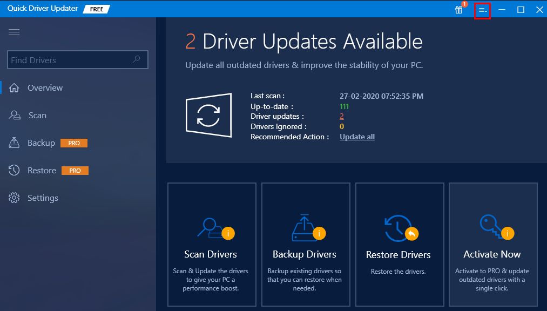Screen dimensions: 547x311
Task: Click the driver updates count link
Action: [341, 116]
